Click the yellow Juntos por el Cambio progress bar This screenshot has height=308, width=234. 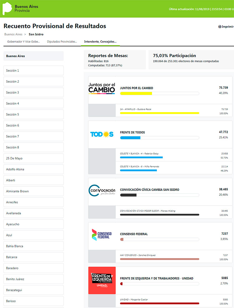tap(159, 93)
